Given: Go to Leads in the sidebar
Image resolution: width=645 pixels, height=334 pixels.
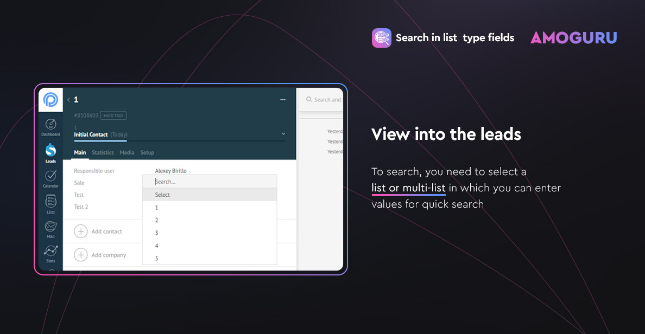Looking at the screenshot, I should (50, 150).
